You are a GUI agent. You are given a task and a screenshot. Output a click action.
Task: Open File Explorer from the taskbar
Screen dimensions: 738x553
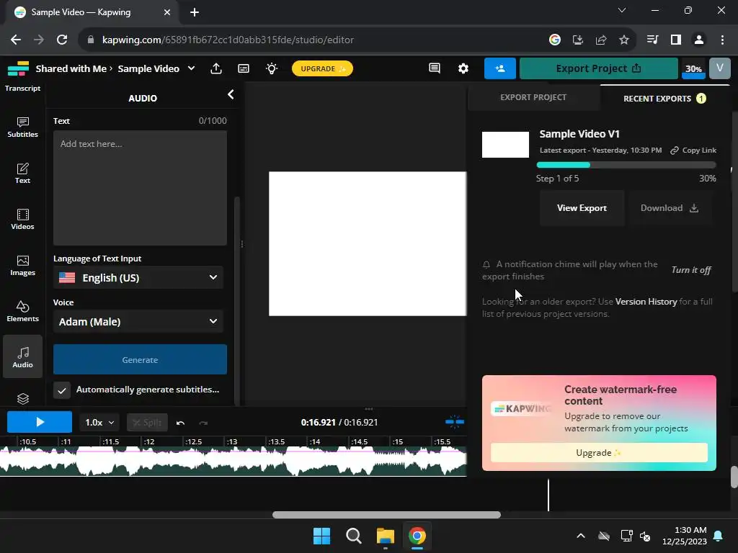[x=385, y=536]
